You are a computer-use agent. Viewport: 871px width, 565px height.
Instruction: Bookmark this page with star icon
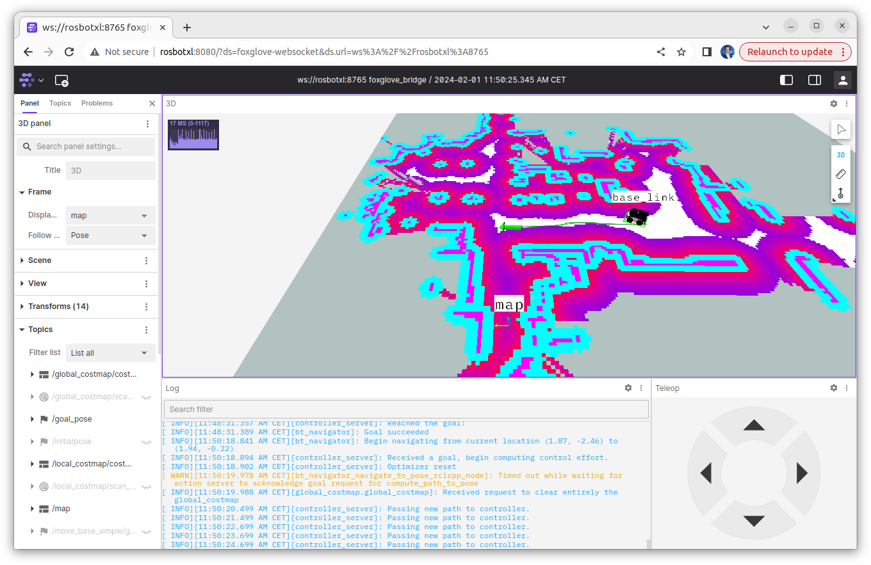[x=681, y=52]
